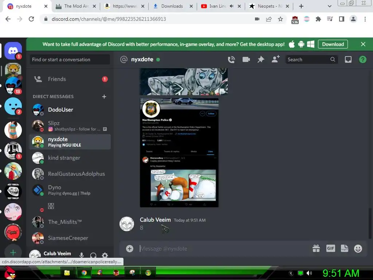Open Slipz direct message
Image resolution: width=373 pixels, height=280 pixels.
pos(70,126)
